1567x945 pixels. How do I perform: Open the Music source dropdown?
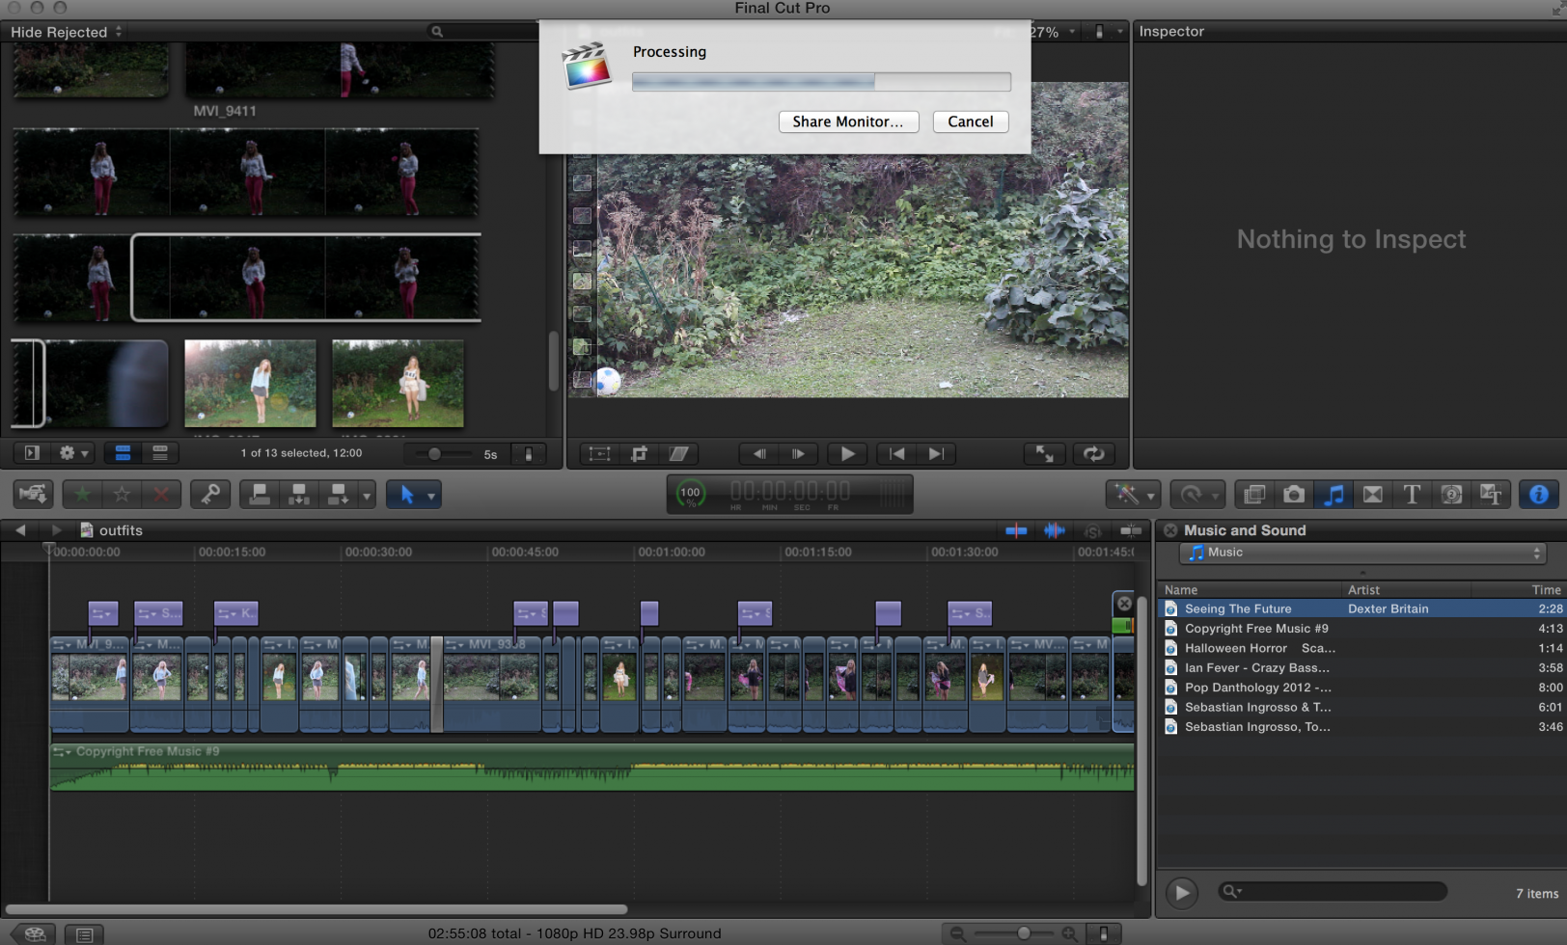coord(1362,553)
